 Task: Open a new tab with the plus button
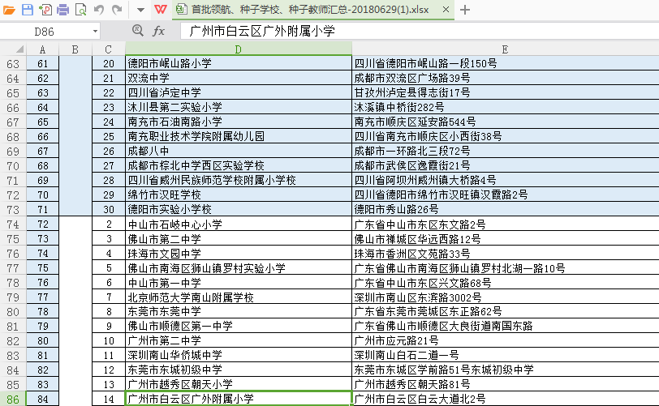(x=464, y=10)
